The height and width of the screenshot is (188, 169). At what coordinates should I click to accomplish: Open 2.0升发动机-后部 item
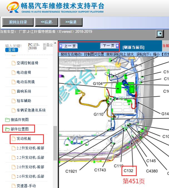(x=30, y=177)
